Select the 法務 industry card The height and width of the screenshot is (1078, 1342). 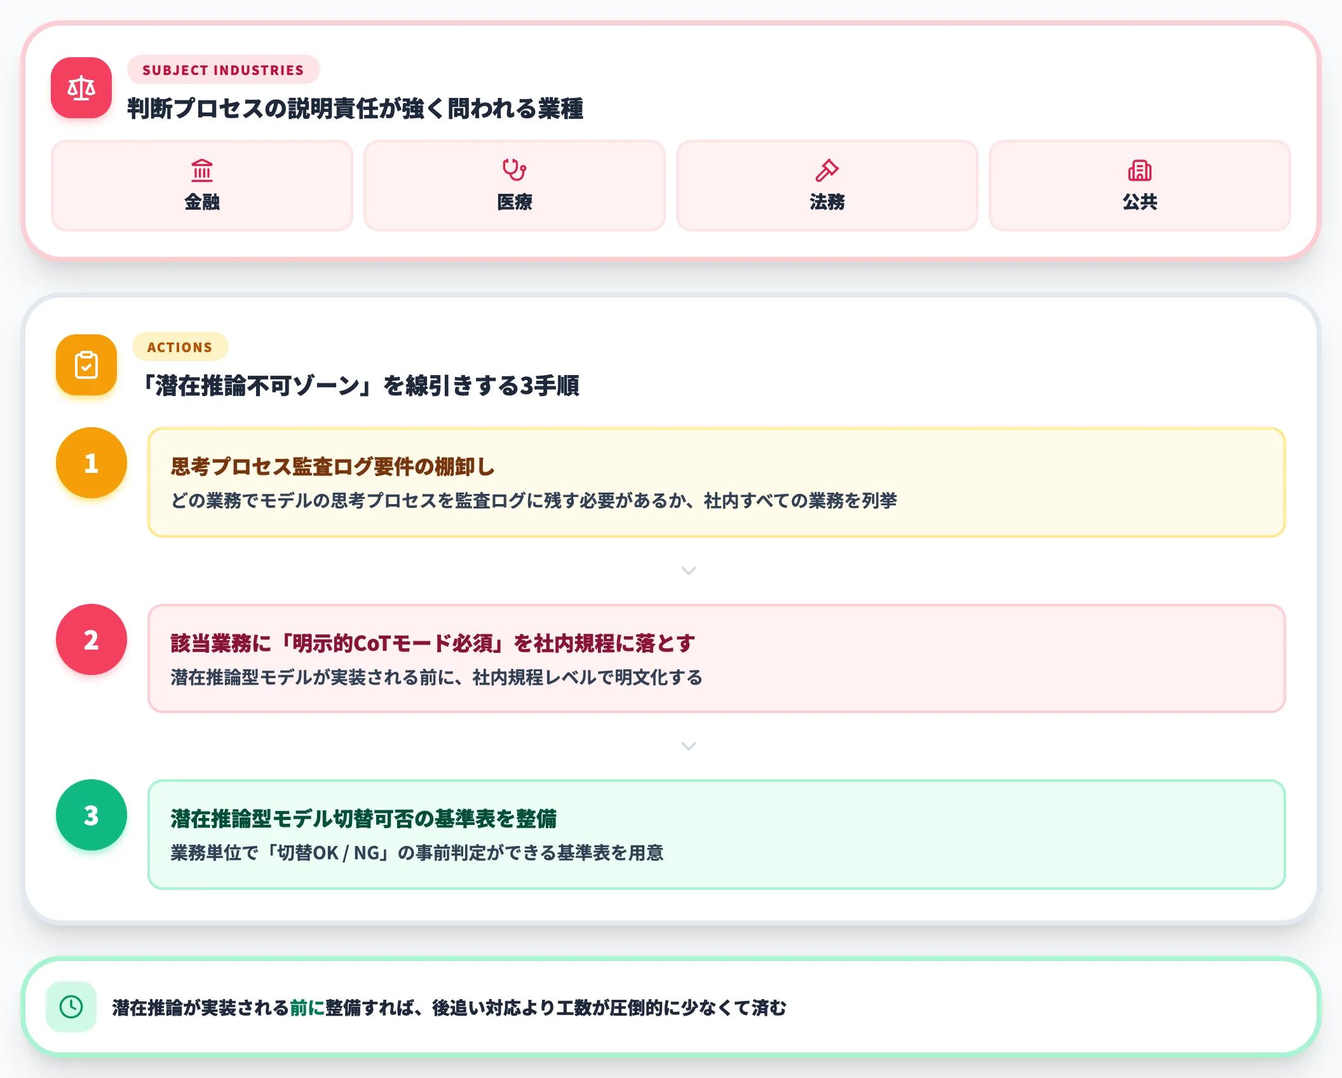(827, 186)
